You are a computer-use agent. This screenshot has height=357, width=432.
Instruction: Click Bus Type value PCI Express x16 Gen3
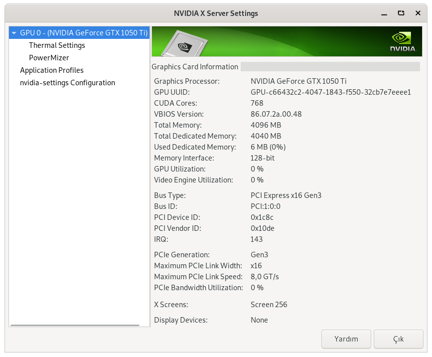[286, 195]
